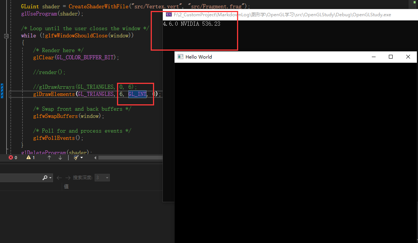Open the code cleanup dropdown arrow
This screenshot has width=418, height=243.
(81, 158)
